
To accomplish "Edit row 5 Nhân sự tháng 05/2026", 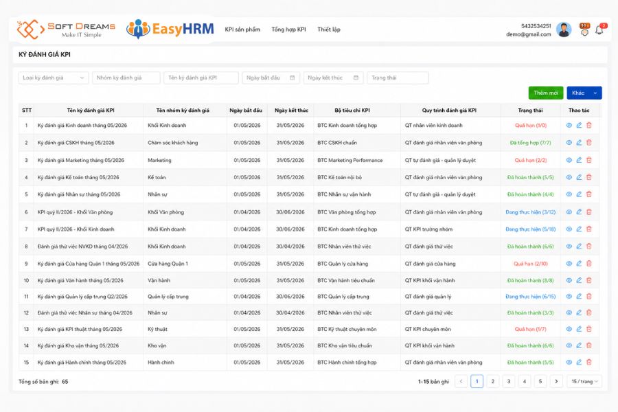I will click(579, 194).
